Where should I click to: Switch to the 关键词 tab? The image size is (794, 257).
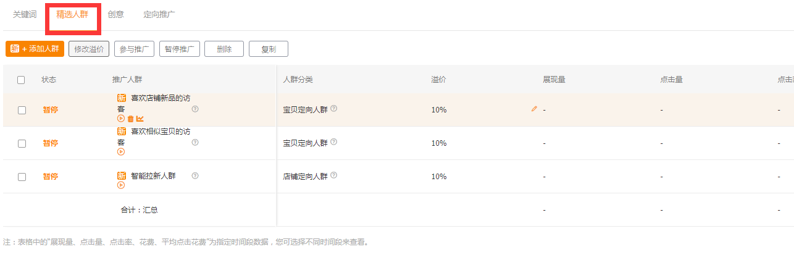[25, 15]
